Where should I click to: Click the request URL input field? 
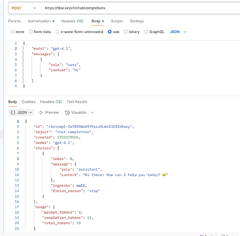point(140,8)
